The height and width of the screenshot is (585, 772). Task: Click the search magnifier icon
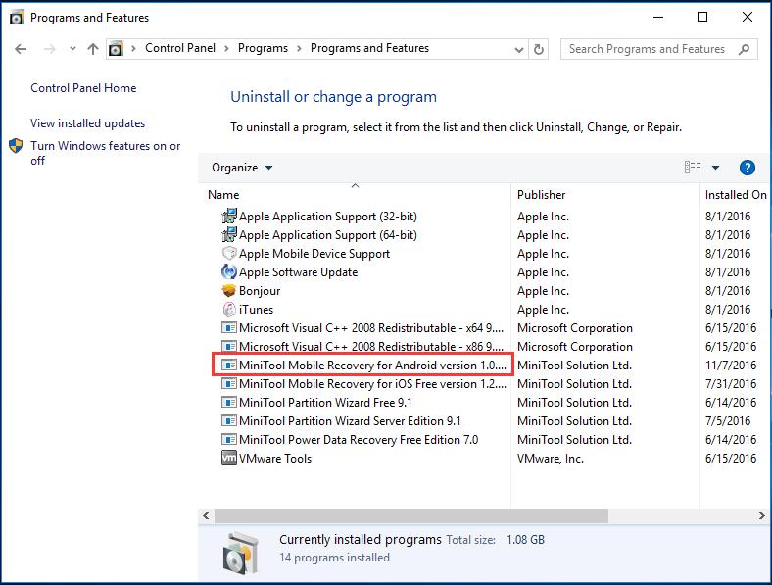click(x=744, y=49)
